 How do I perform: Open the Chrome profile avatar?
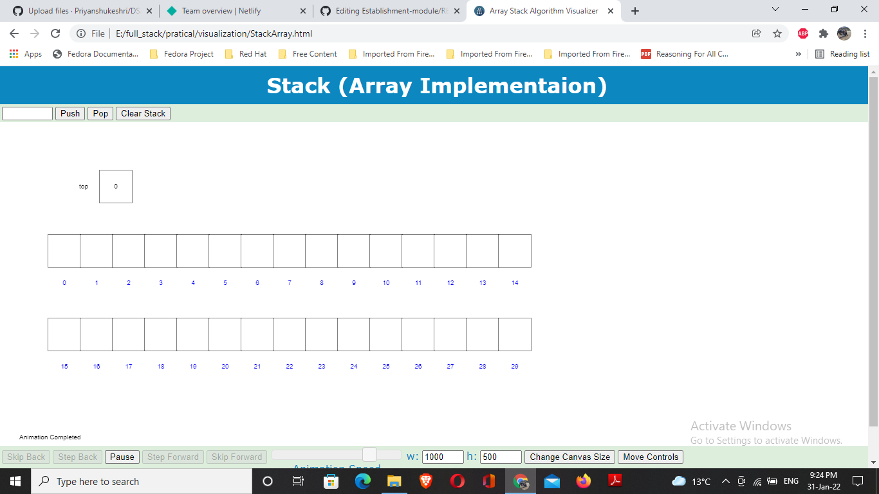844,33
